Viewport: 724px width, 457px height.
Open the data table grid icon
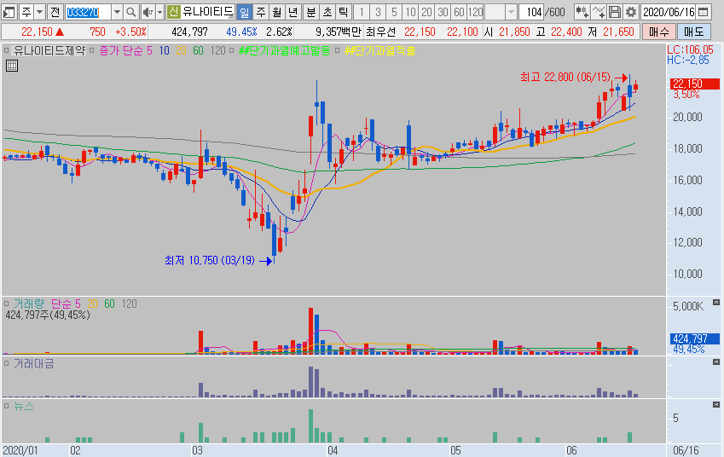12,66
